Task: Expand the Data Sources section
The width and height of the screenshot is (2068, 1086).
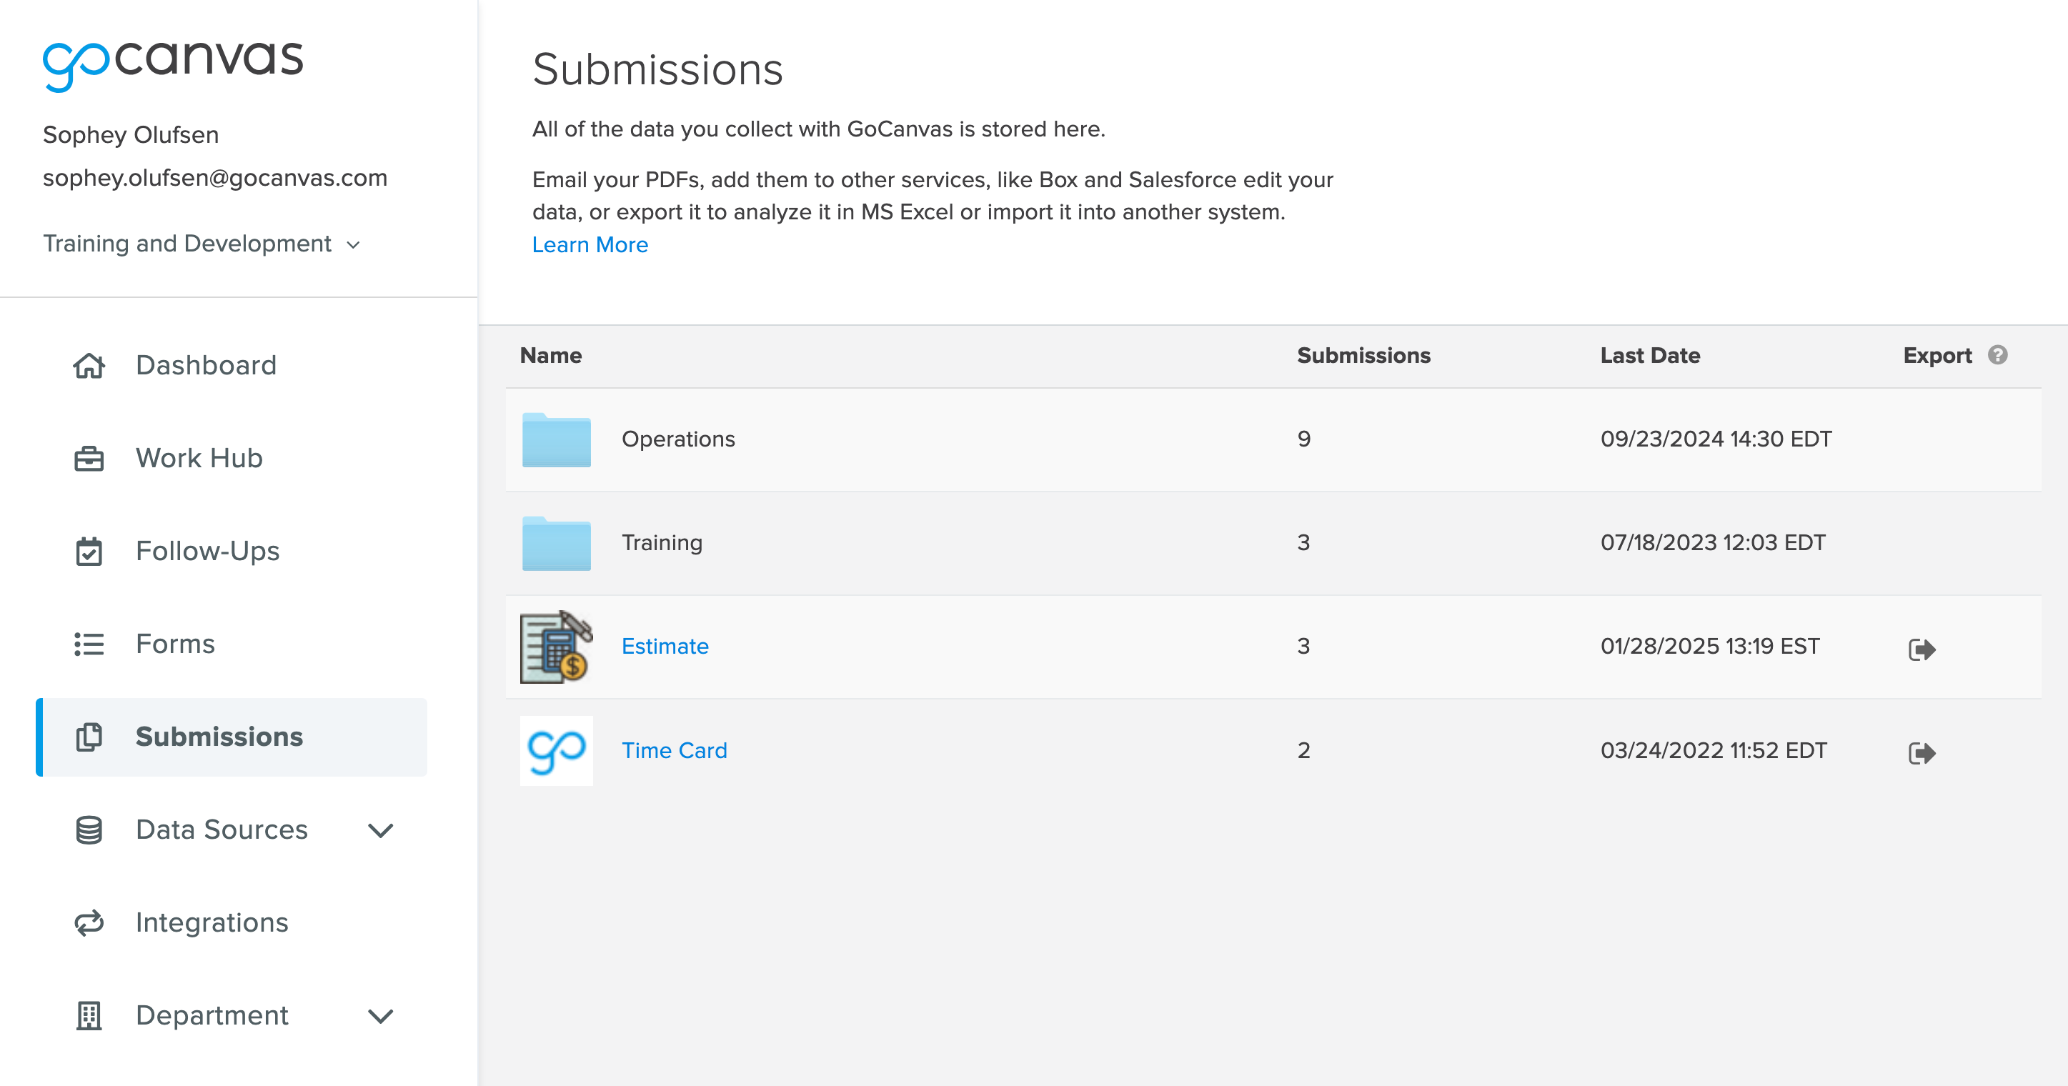Action: (x=379, y=830)
